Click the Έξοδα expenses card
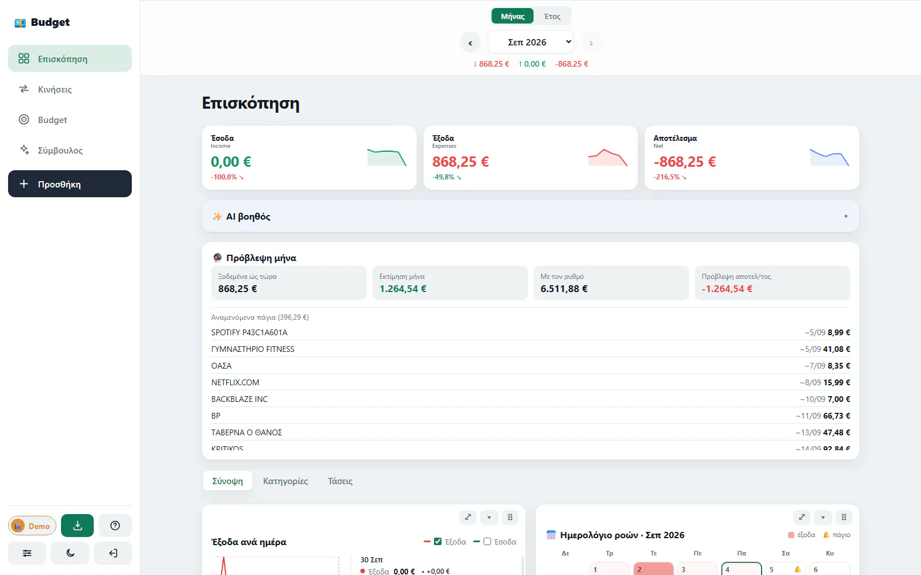This screenshot has width=921, height=575. [x=531, y=158]
